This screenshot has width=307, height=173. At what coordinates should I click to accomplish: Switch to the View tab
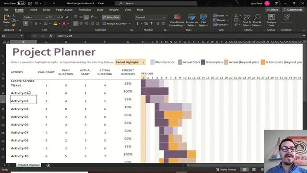click(128, 10)
